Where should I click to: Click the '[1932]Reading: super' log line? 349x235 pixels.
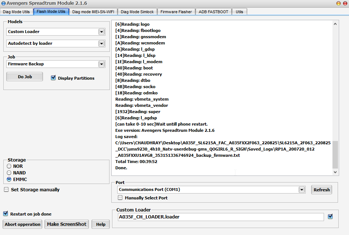[138, 112]
